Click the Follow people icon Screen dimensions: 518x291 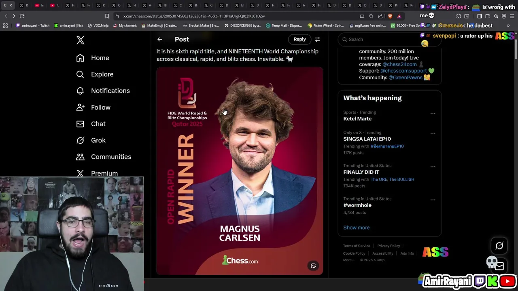80,108
